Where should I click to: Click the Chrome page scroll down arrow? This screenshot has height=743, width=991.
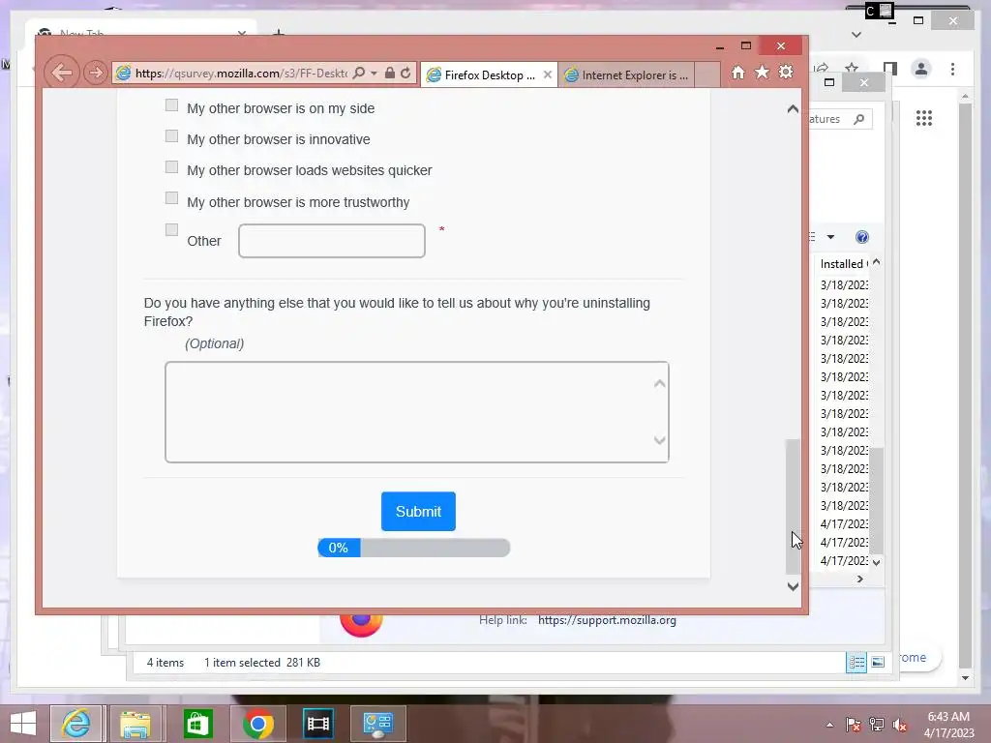tap(965, 678)
